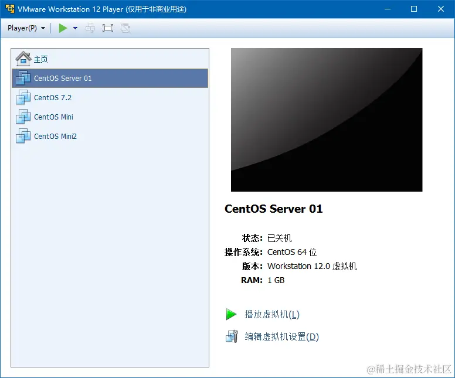Click the wrench settings icon
Screen dimensions: 455x378
(x=232, y=336)
